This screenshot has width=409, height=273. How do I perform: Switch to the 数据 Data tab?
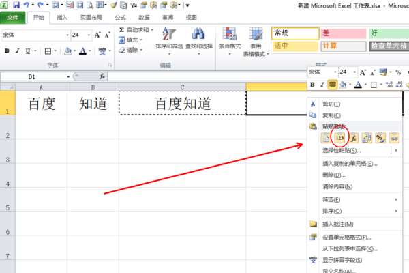[144, 18]
